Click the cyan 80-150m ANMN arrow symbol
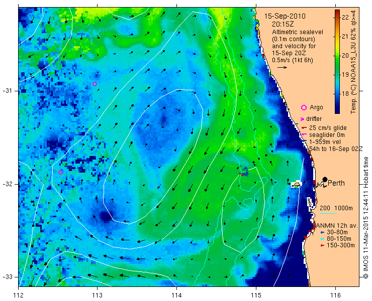372x301 pixels. tap(322, 239)
